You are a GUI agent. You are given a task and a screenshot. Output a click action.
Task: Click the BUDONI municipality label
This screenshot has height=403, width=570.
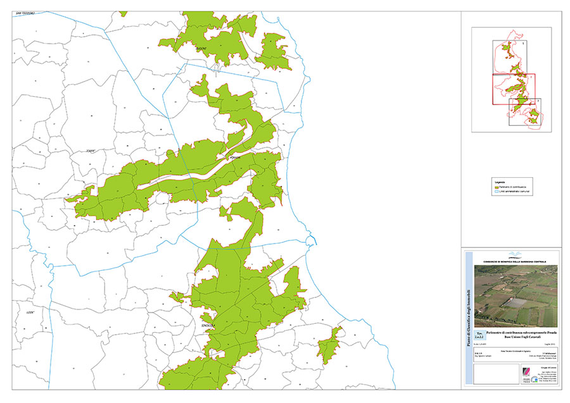201,48
